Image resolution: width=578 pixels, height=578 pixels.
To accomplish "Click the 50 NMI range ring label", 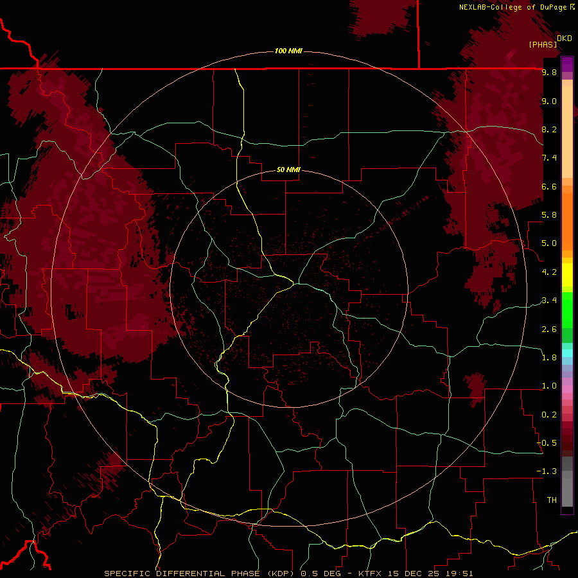I will point(288,170).
